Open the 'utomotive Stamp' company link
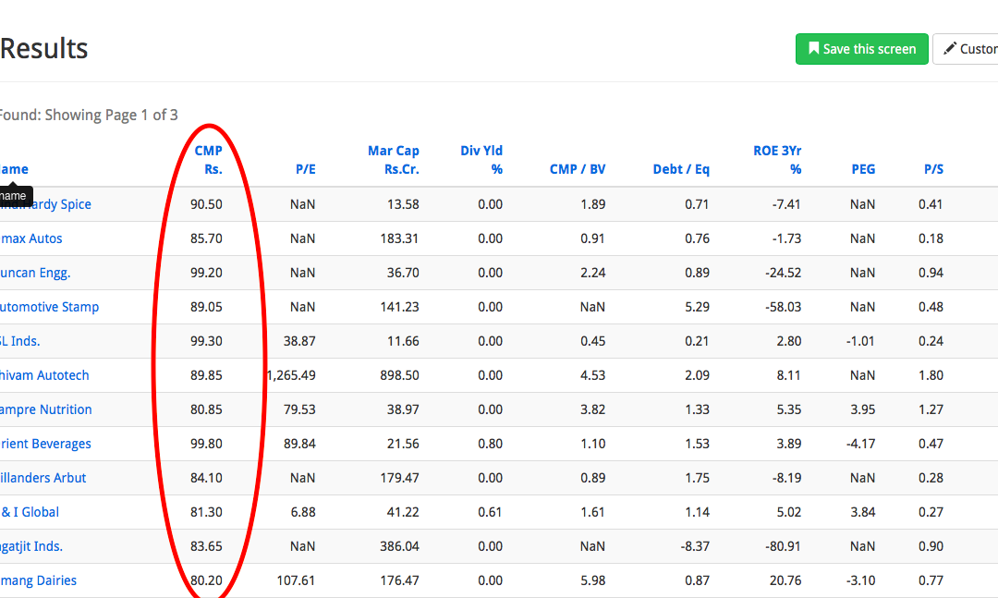998x598 pixels. tap(49, 307)
